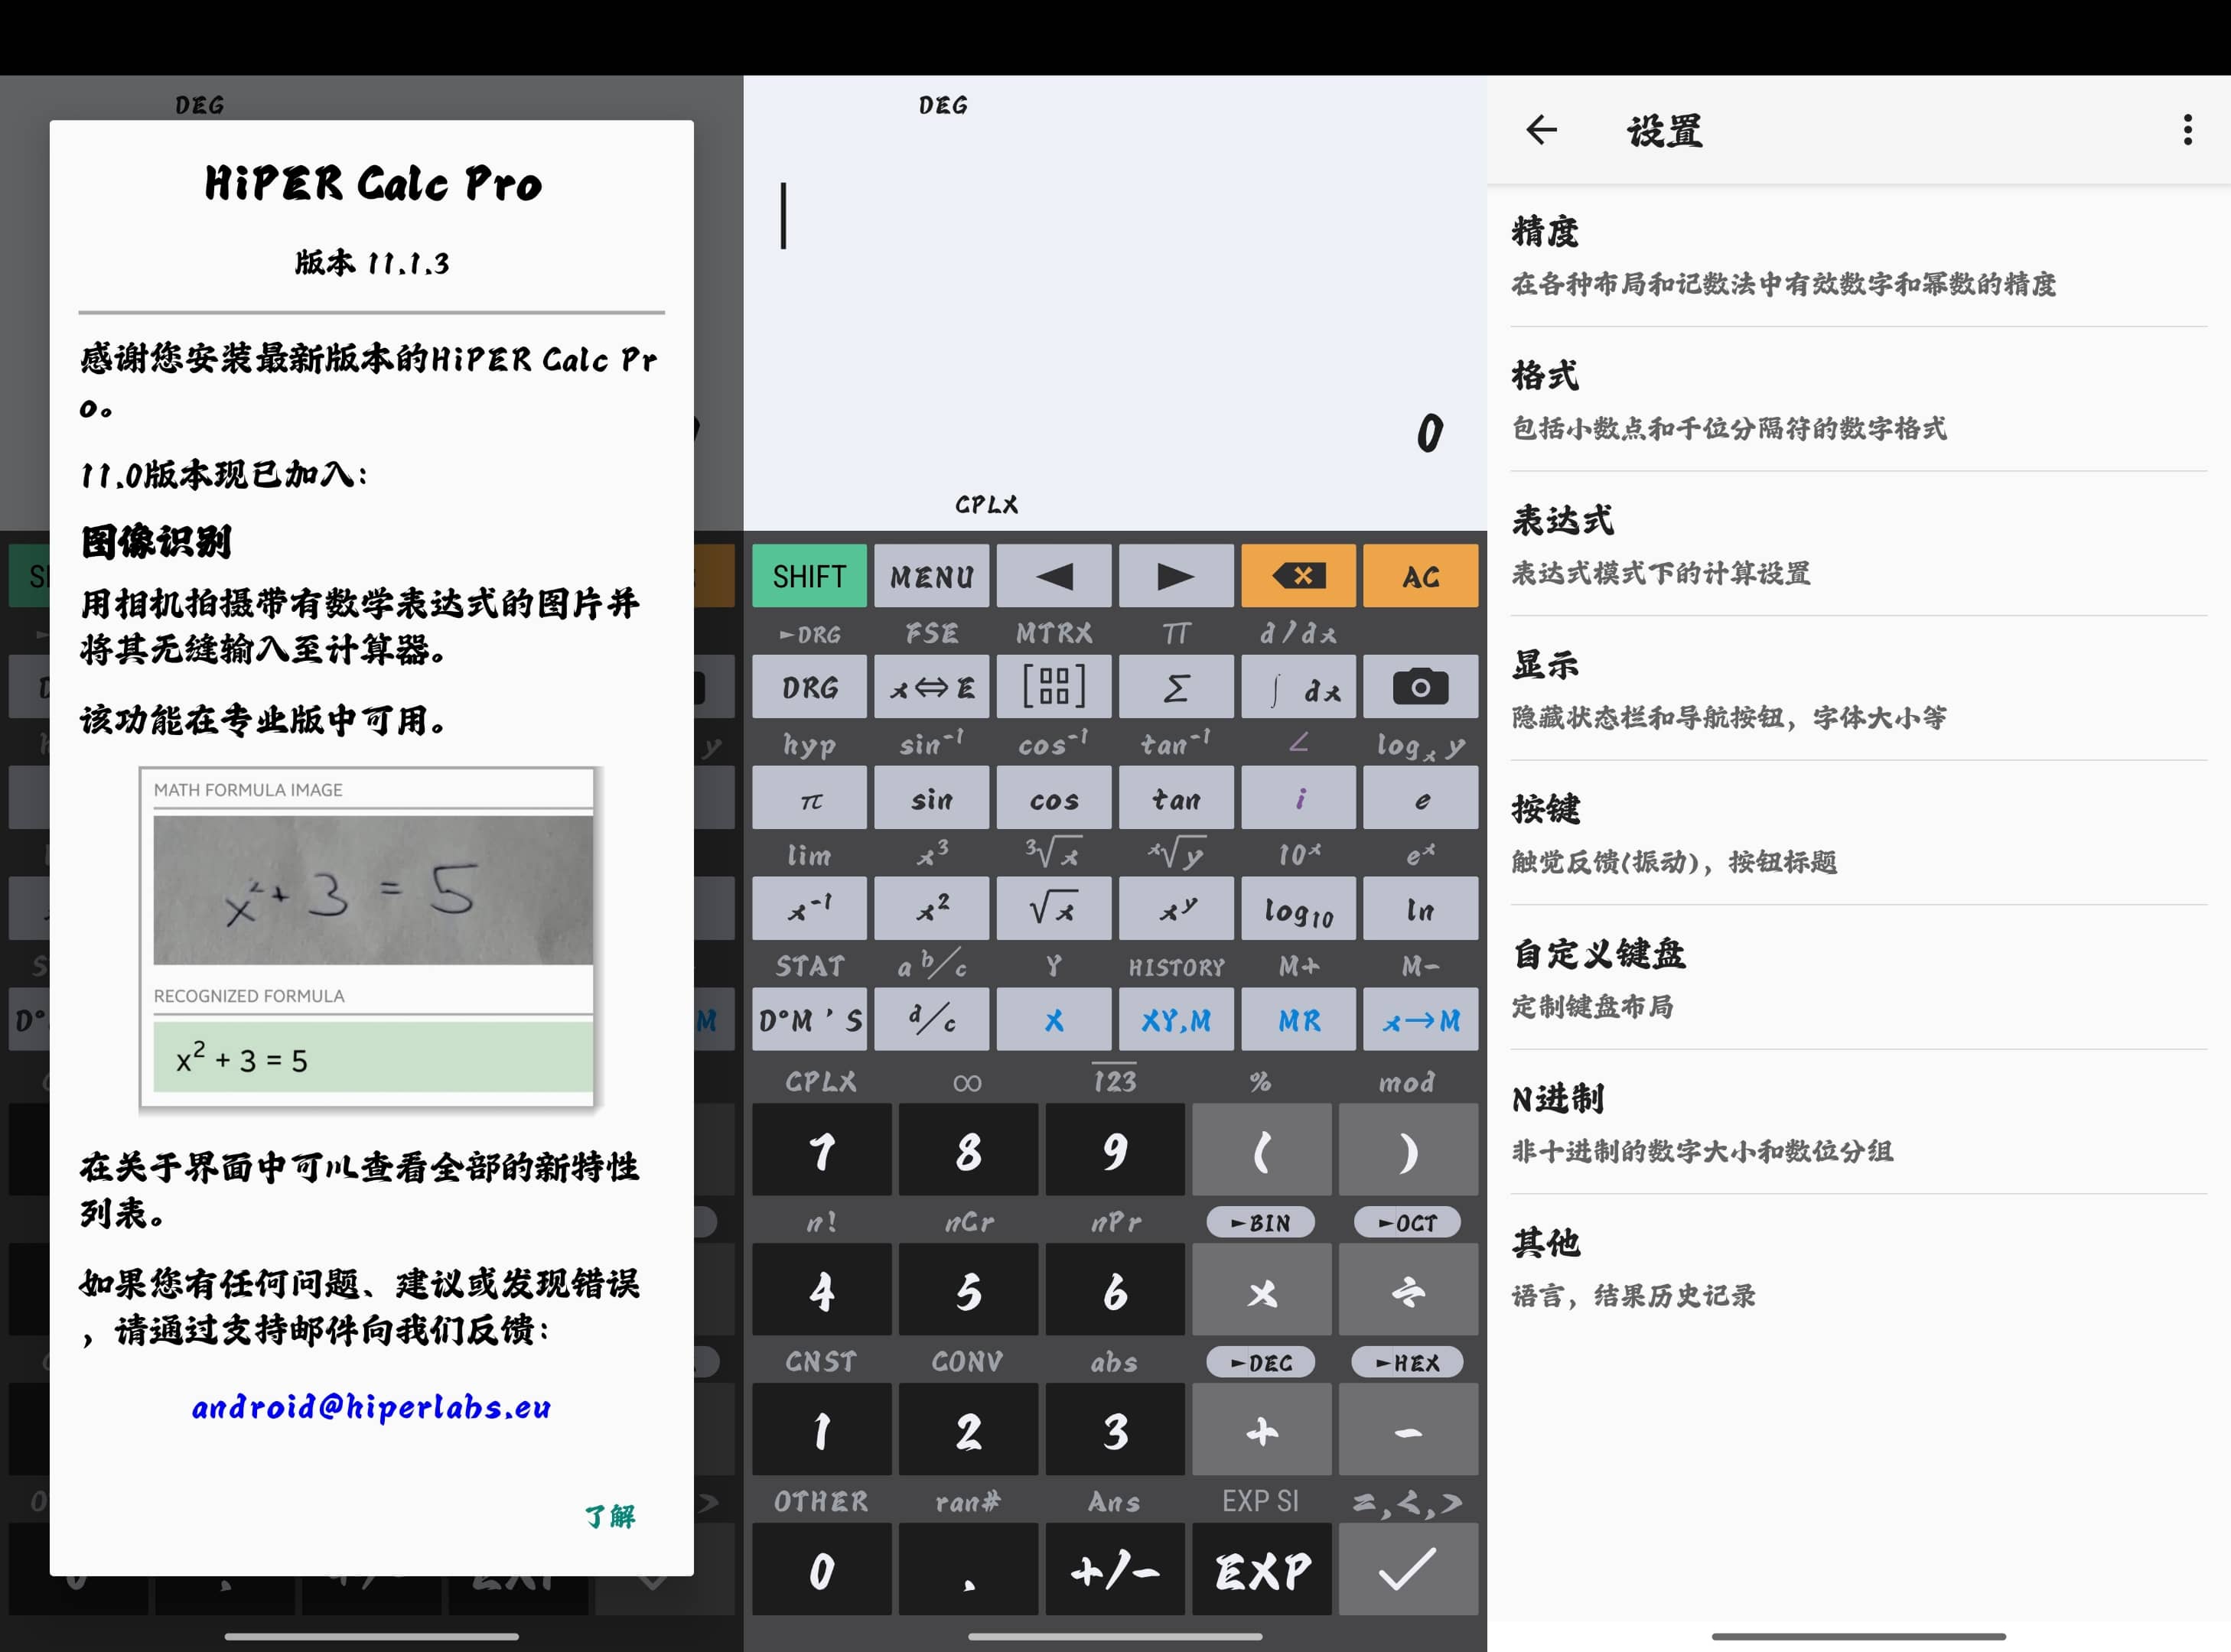Tap the pi constant key

point(809,798)
